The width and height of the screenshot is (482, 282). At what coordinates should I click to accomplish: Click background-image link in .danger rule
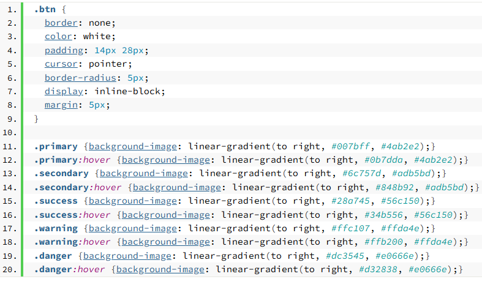127,256
